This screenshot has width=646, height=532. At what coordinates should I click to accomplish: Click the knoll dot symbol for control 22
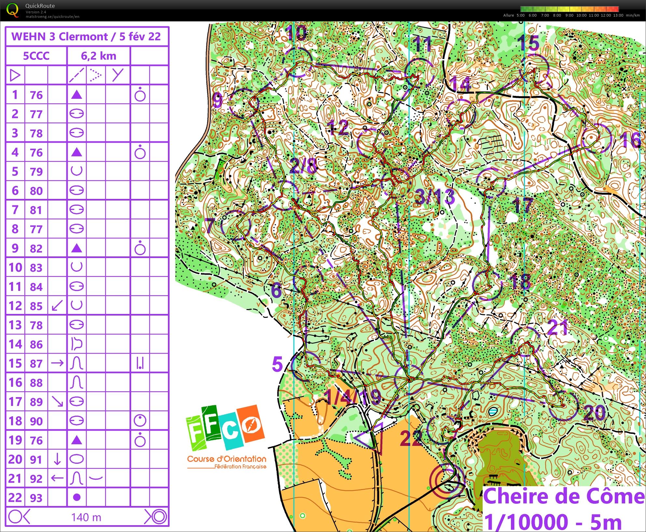click(x=77, y=497)
